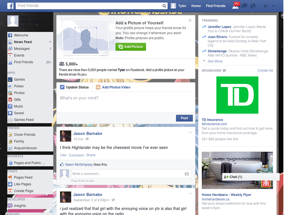287x215 pixels.
Task: Click the Like Pages thumbs-up icon
Action: pyautogui.click(x=10, y=184)
